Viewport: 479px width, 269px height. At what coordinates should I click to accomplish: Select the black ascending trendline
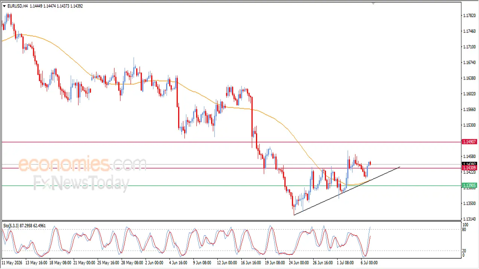[x=347, y=191]
